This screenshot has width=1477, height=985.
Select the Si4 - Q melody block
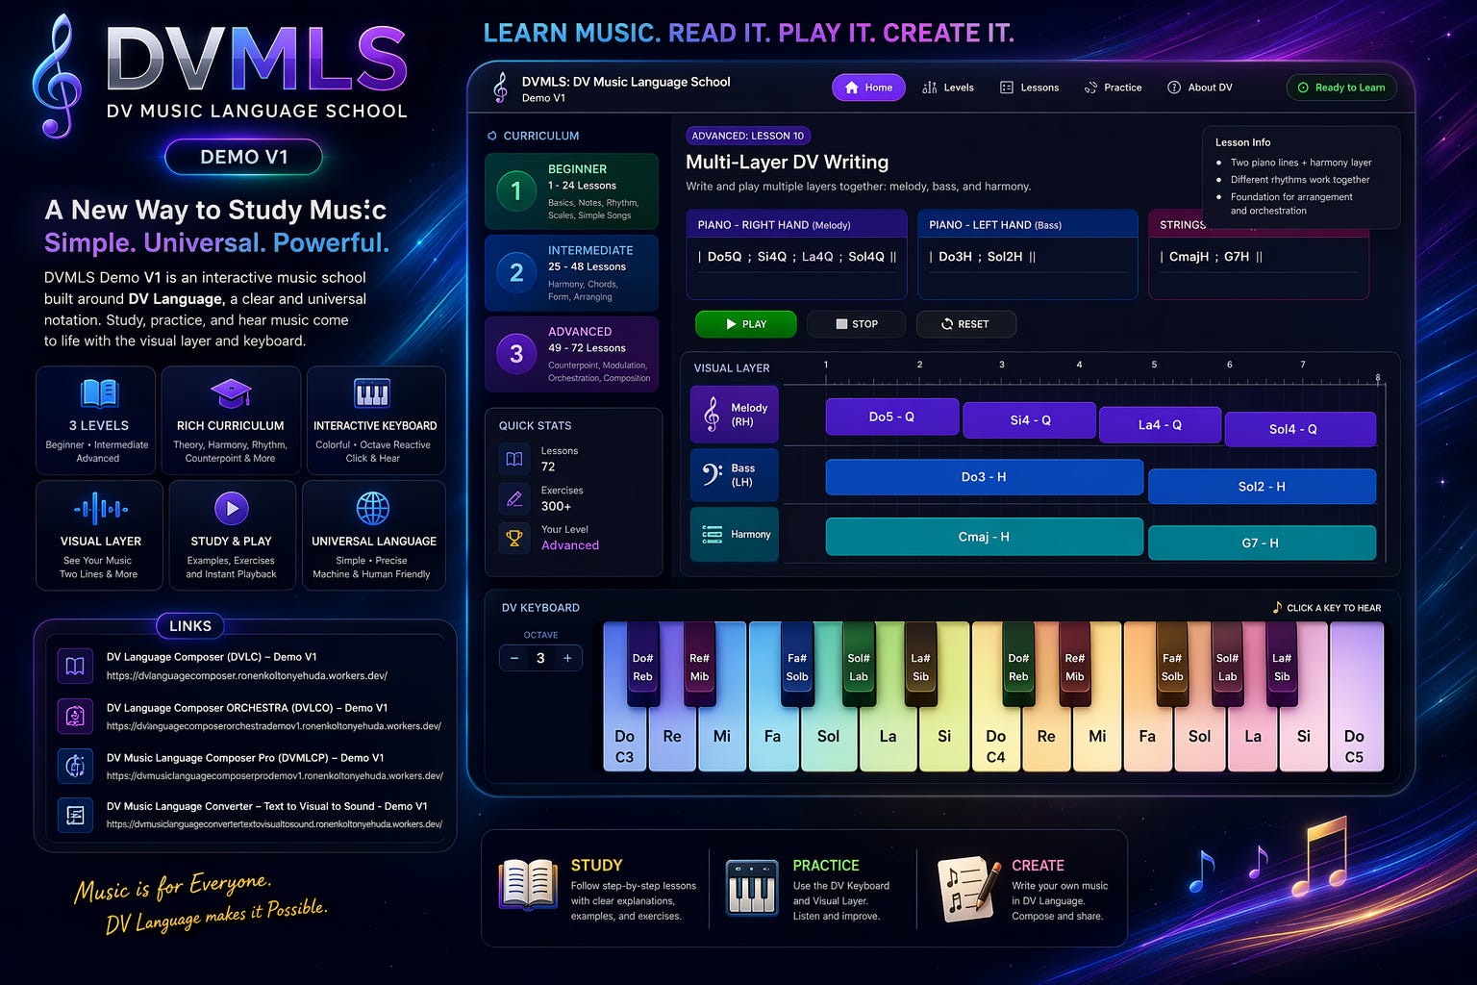click(1029, 420)
